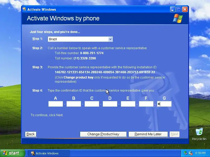Click the dropdown arrow beside Brazil
The width and height of the screenshot is (210, 157).
[x=110, y=39]
